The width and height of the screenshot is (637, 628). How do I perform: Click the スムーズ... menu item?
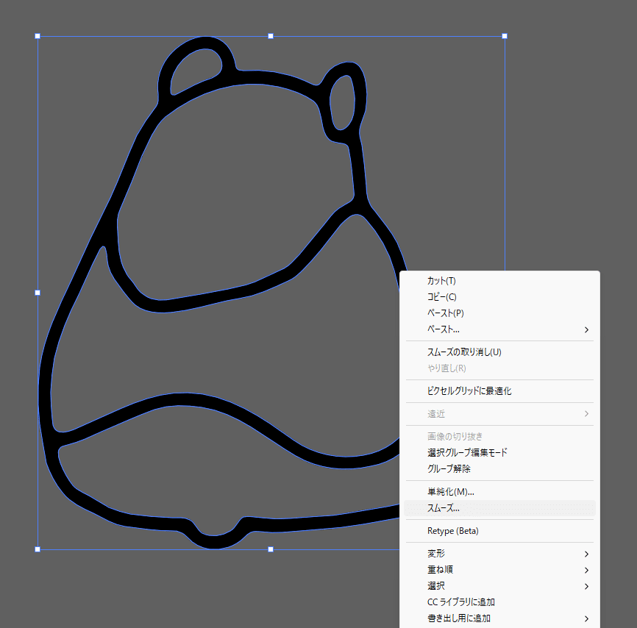[499, 508]
